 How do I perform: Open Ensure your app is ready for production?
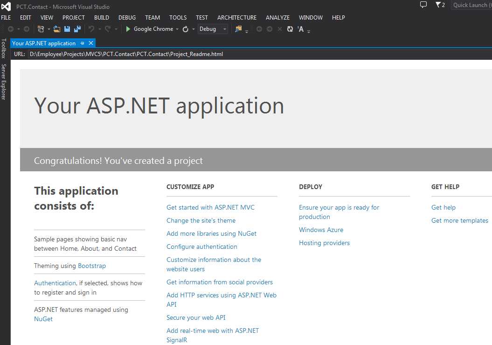[x=339, y=212]
